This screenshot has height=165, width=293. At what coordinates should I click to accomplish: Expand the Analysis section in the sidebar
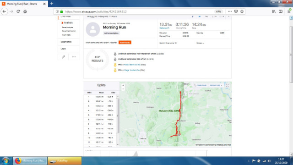(x=67, y=22)
